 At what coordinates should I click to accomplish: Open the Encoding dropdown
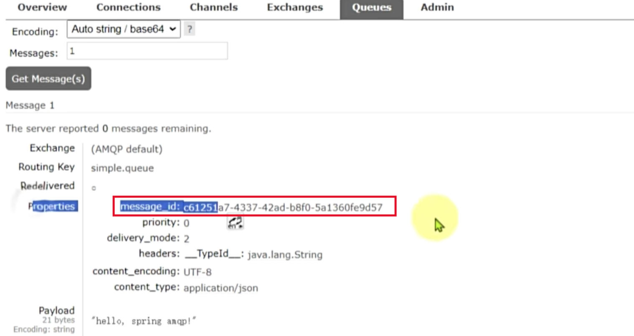point(124,29)
